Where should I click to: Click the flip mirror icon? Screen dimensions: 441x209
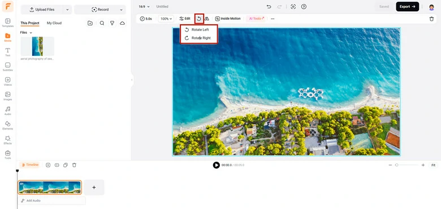pos(207,19)
